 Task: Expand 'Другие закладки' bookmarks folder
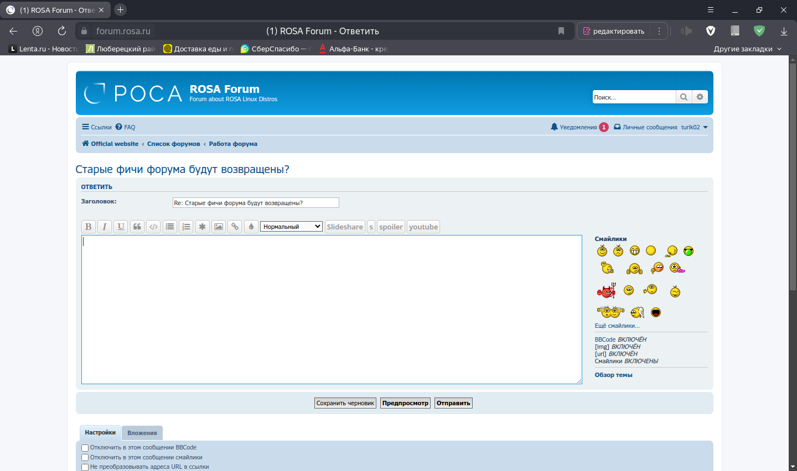pos(748,49)
